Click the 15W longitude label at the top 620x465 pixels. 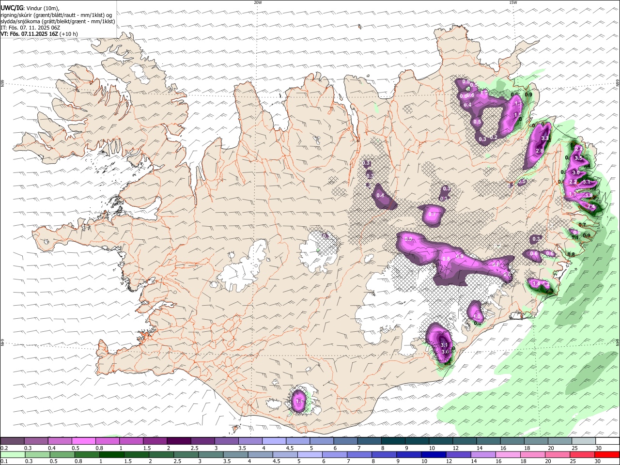click(x=513, y=2)
